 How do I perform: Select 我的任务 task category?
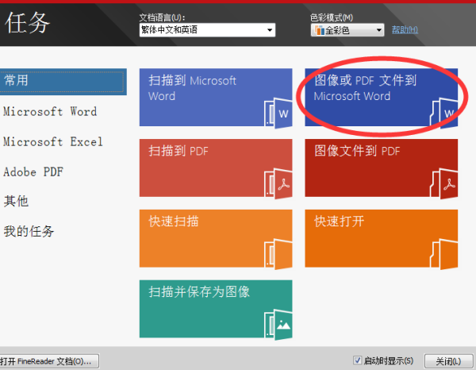click(29, 232)
